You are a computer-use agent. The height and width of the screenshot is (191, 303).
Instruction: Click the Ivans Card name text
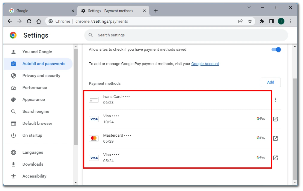coord(112,97)
